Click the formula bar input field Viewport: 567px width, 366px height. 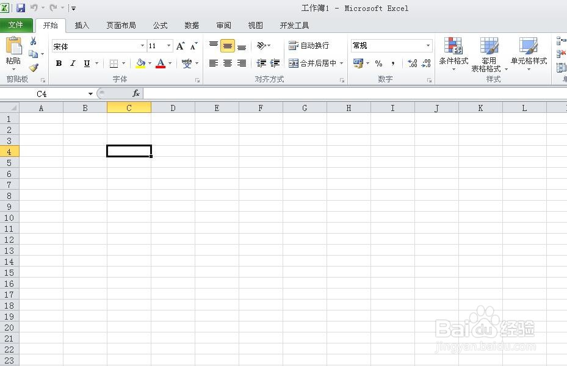355,94
